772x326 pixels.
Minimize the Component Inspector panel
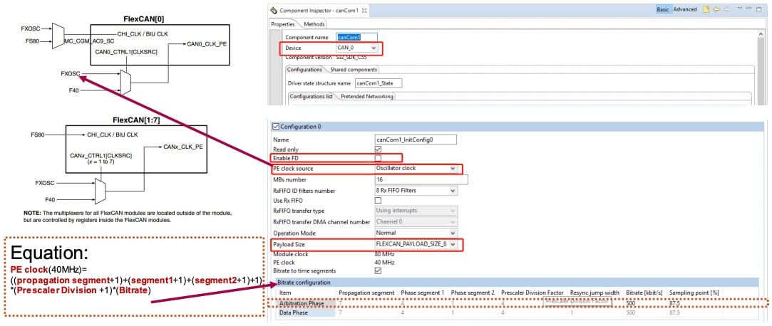pyautogui.click(x=751, y=9)
